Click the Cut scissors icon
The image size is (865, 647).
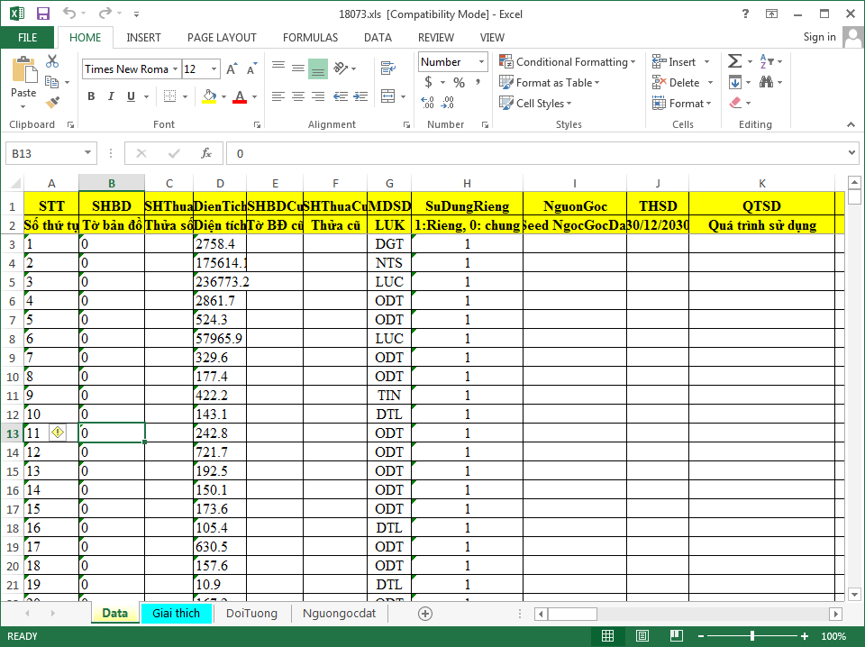coord(52,61)
